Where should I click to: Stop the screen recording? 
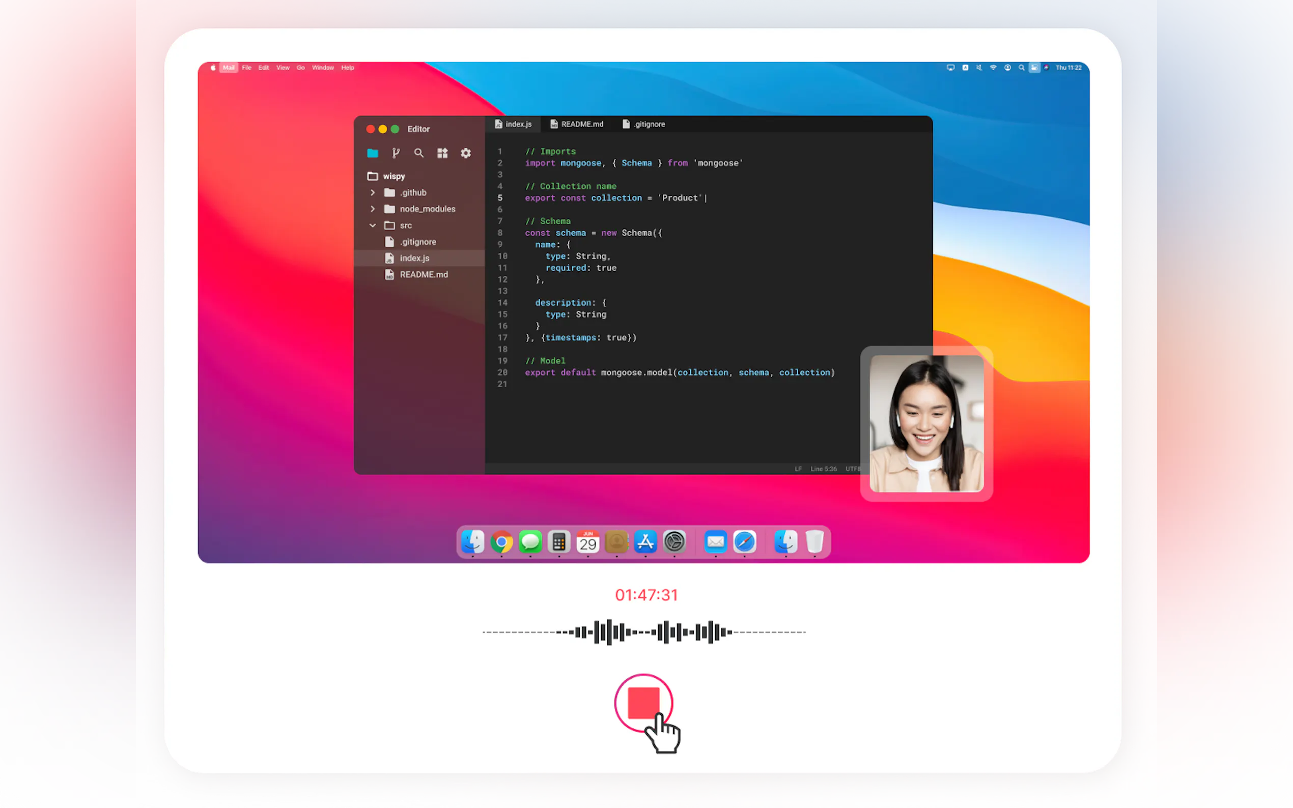(643, 704)
